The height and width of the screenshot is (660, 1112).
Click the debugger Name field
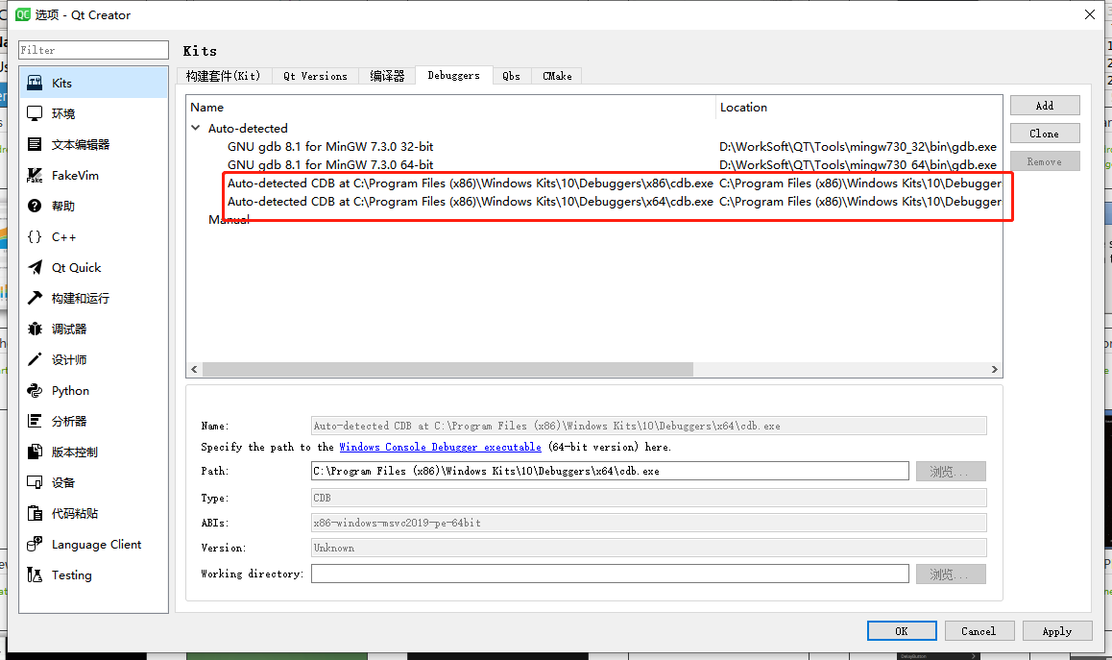pos(649,426)
